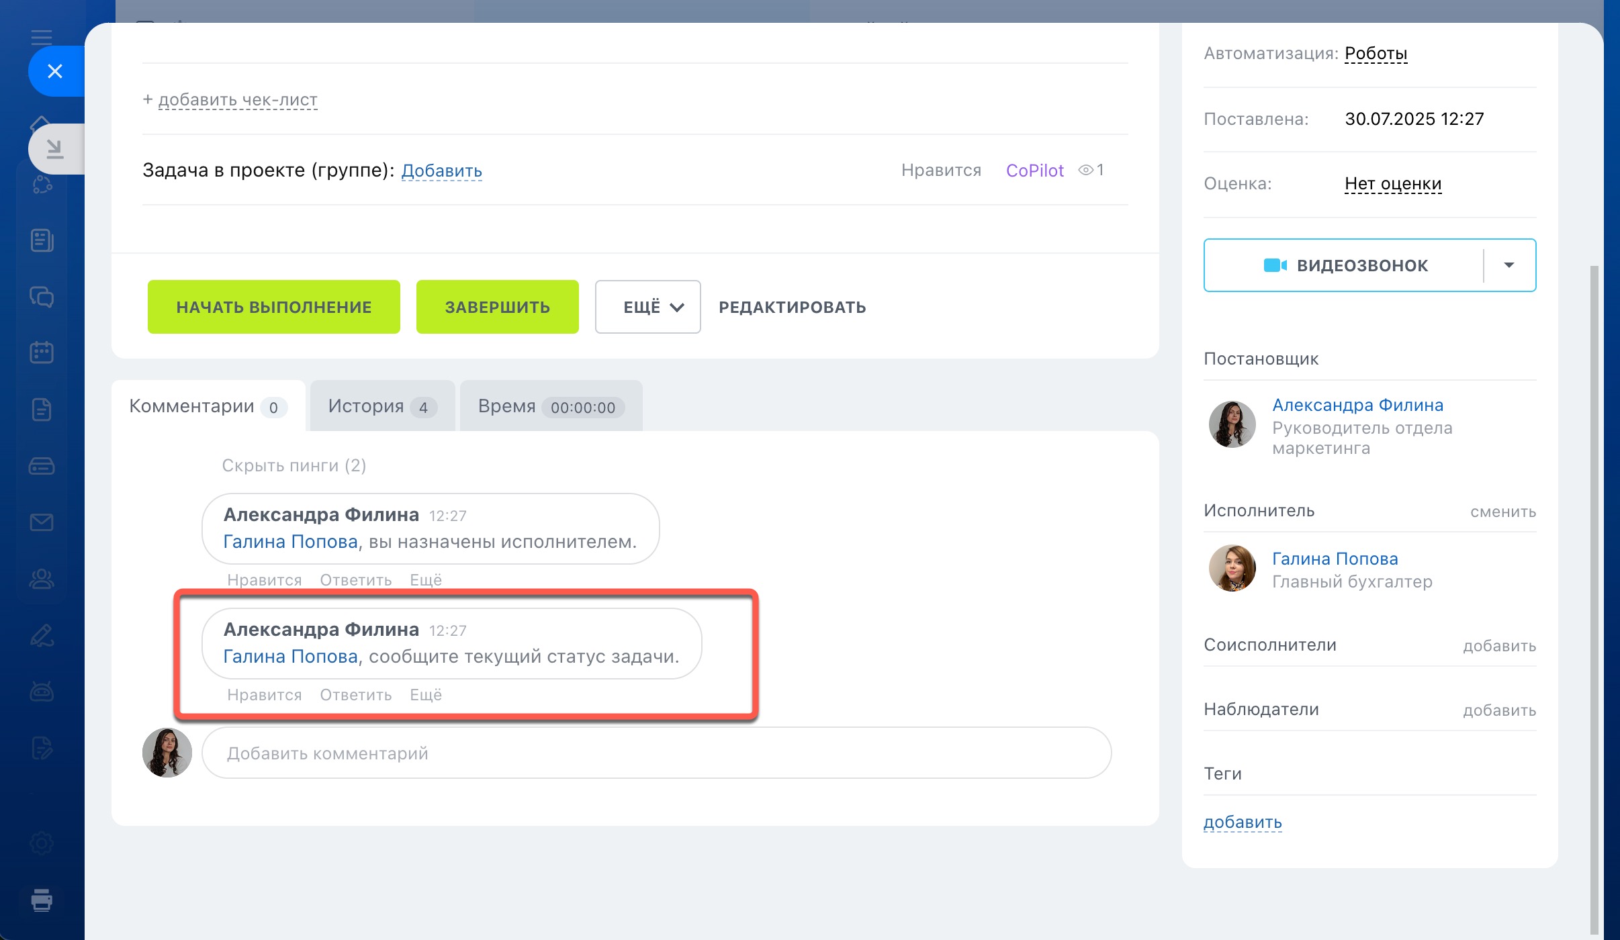This screenshot has width=1620, height=940.
Task: Open the settings gear icon in the sidebar
Action: (42, 844)
